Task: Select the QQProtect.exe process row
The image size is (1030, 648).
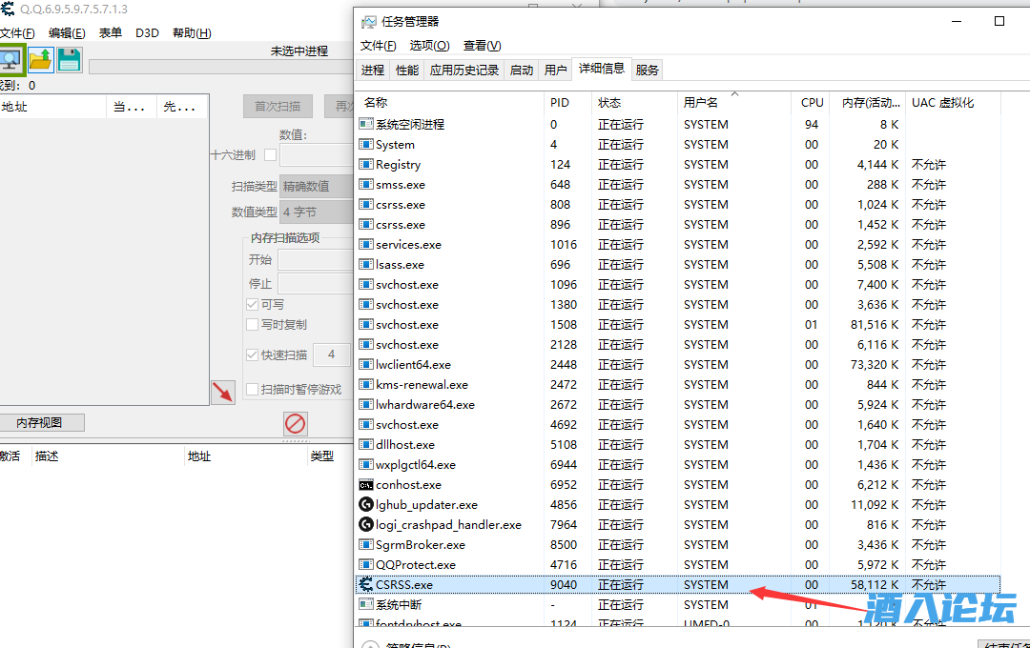Action: coord(415,565)
